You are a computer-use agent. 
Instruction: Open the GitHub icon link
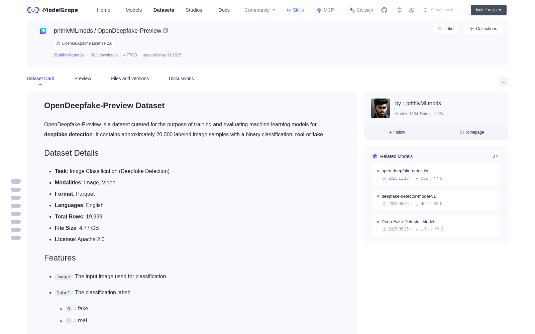pyautogui.click(x=384, y=10)
